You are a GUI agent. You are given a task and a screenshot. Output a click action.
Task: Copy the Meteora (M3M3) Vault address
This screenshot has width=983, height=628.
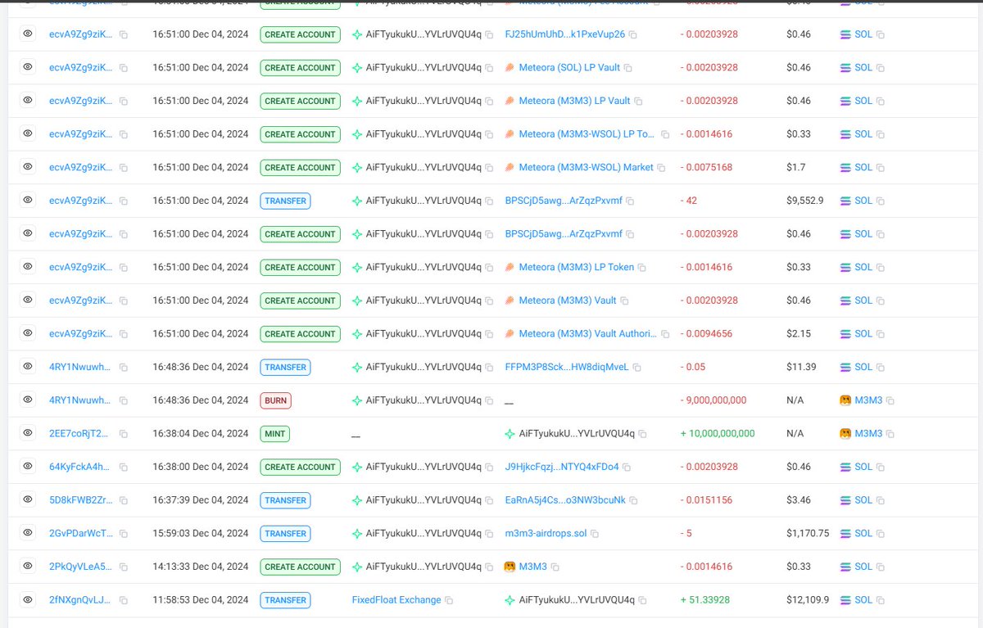click(x=625, y=300)
